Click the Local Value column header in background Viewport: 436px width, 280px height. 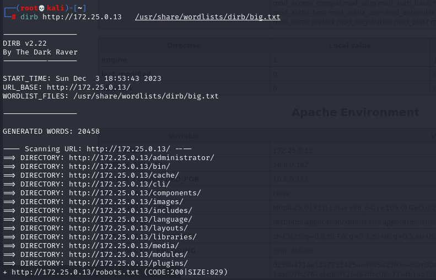tap(350, 45)
